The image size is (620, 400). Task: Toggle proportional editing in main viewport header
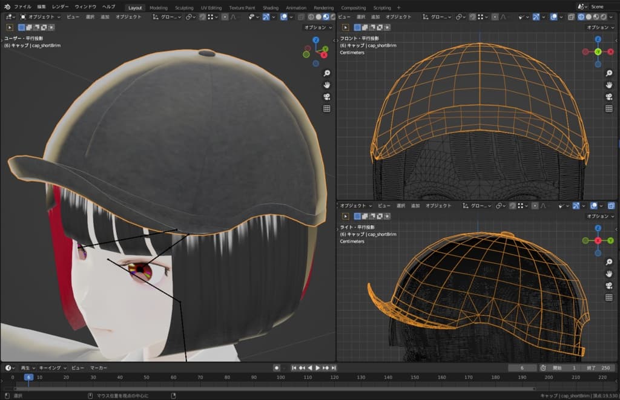click(x=225, y=17)
